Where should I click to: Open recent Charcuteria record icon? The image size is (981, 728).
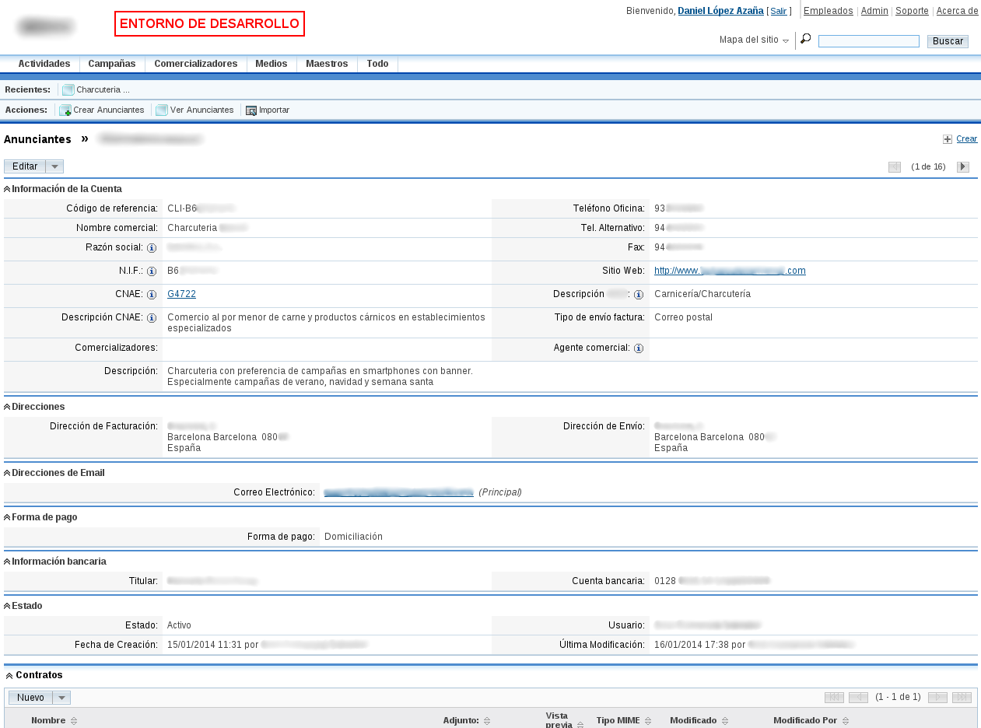pos(66,89)
